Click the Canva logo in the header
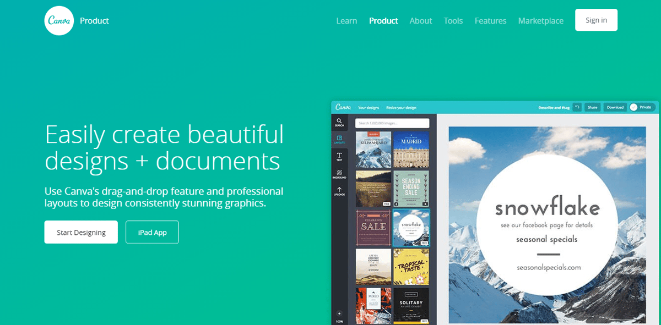The width and height of the screenshot is (661, 325). (59, 21)
